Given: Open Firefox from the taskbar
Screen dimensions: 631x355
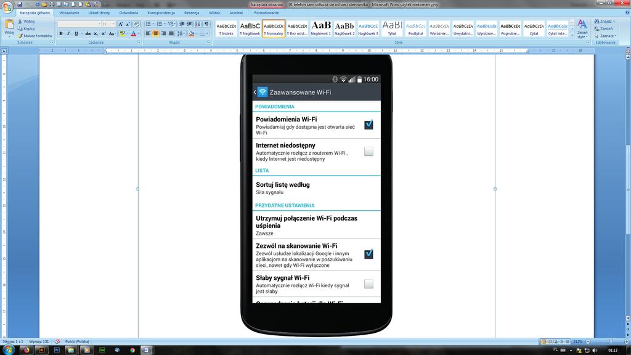Looking at the screenshot, I should coord(26,350).
